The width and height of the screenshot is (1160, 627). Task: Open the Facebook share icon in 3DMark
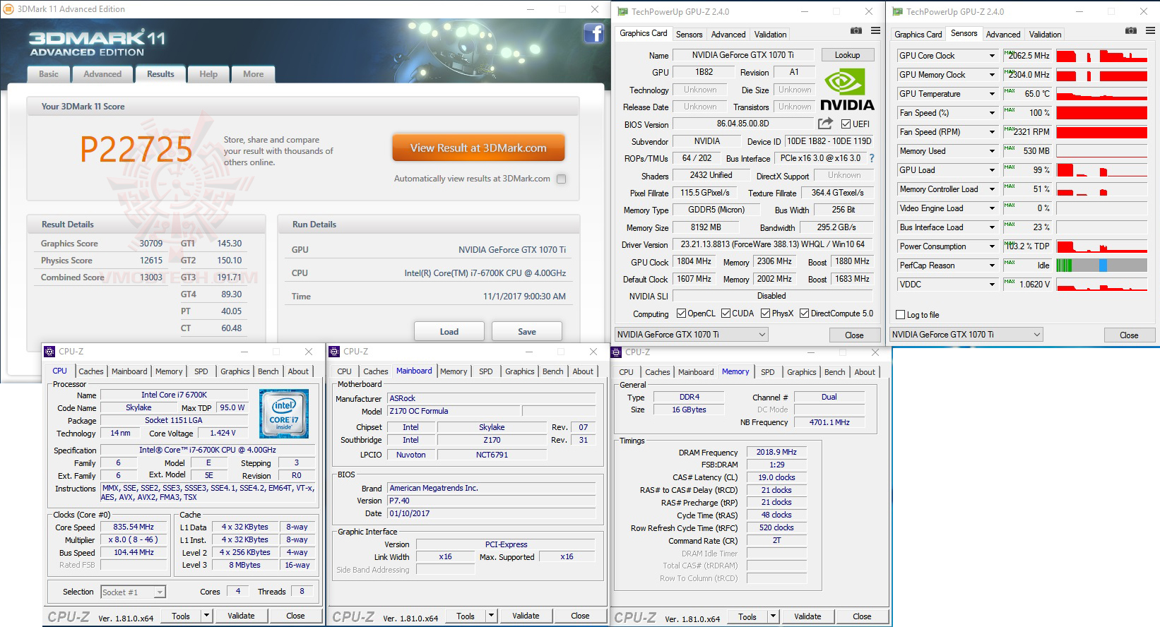coord(593,33)
